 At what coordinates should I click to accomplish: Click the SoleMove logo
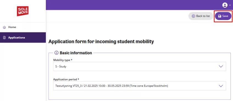point(23,11)
